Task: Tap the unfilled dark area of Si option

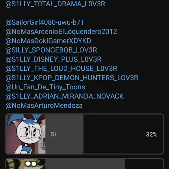Action: tap(123, 134)
